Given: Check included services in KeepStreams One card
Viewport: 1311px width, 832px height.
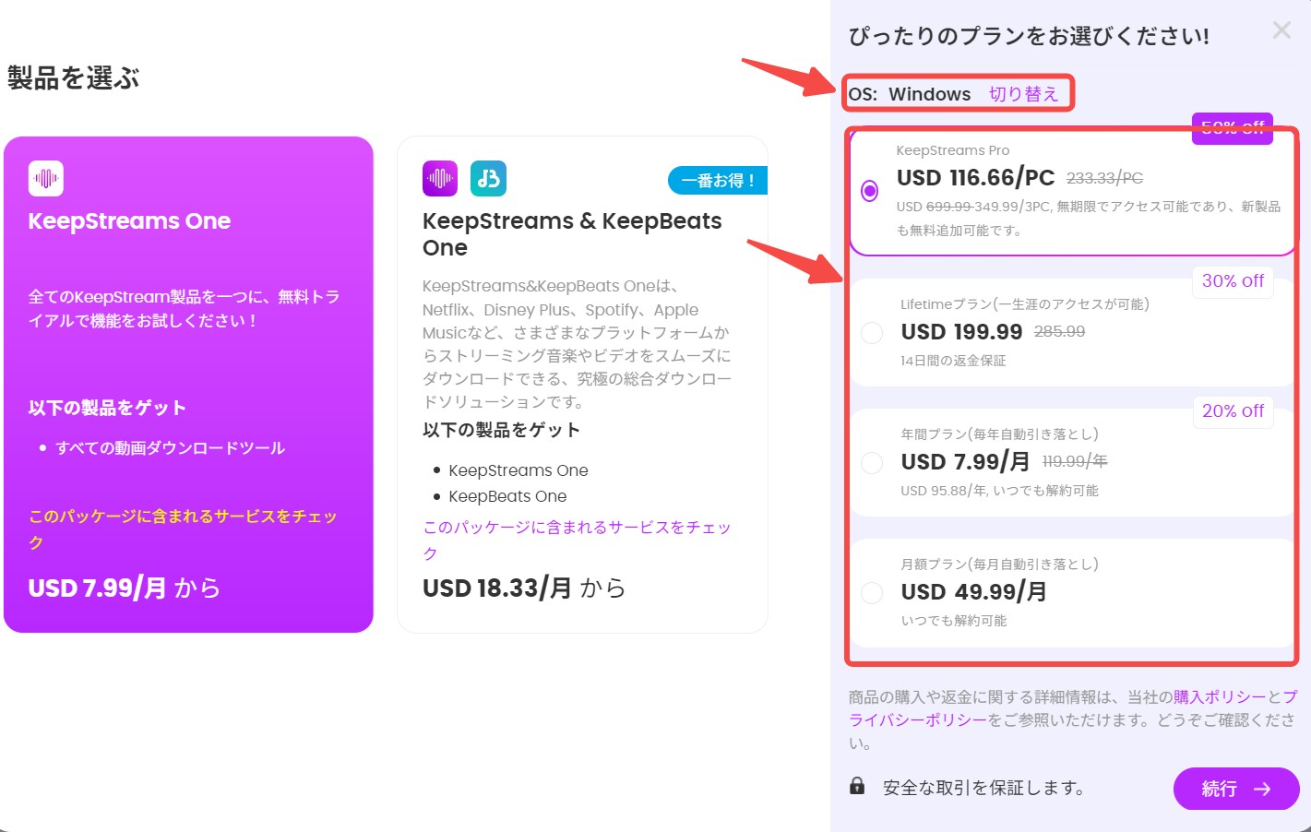Looking at the screenshot, I should (x=182, y=529).
